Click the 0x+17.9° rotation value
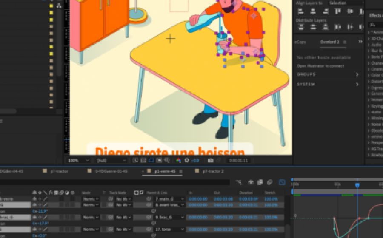 40,224
